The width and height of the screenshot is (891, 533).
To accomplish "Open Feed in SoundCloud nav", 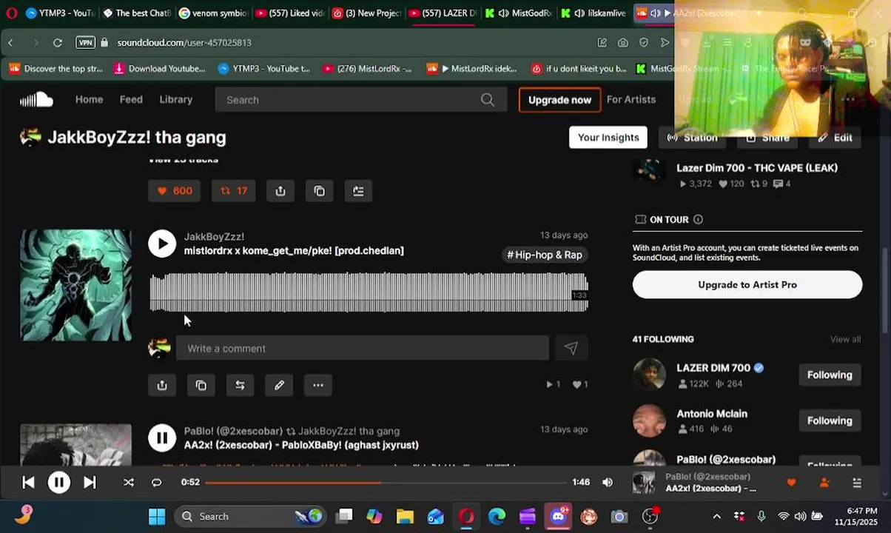I will tap(131, 99).
